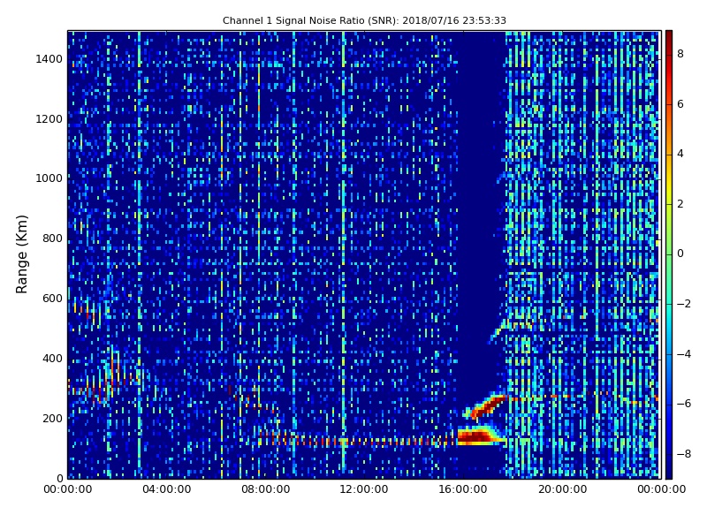Click the strong red echo blob near 16:30
The width and height of the screenshot is (707, 530).
[475, 436]
